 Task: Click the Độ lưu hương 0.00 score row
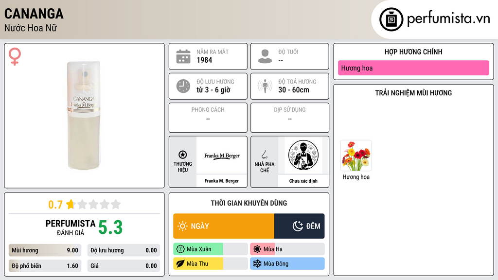point(124,250)
